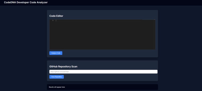Click the Code Editor heading
202x91 pixels.
[56, 16]
